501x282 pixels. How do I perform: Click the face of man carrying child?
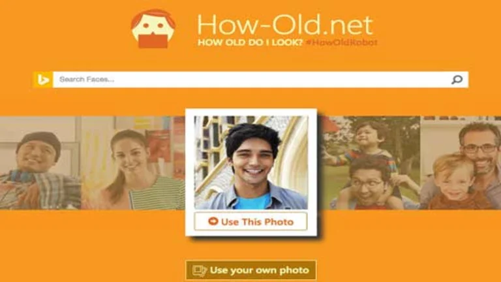point(368,185)
